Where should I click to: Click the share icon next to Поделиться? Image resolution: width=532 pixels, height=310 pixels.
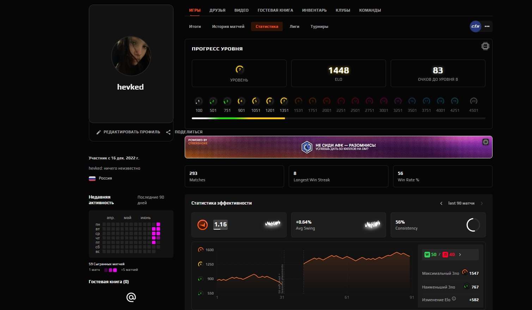pos(168,132)
